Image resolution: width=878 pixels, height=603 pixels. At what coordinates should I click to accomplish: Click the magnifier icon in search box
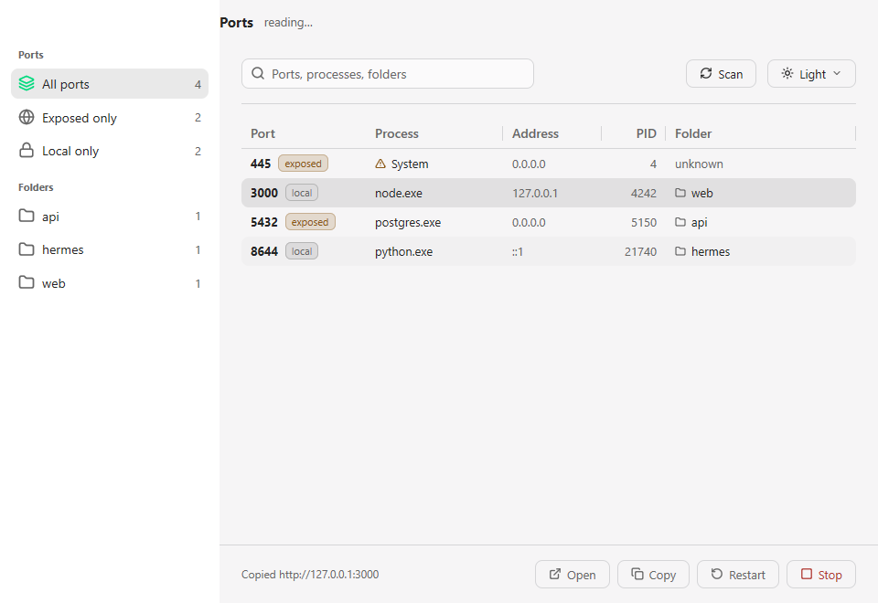[258, 74]
